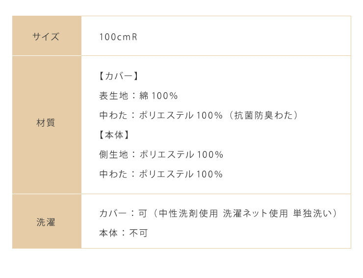Click the 【本体】 heading in materials
This screenshot has width=363, height=278.
pos(114,135)
